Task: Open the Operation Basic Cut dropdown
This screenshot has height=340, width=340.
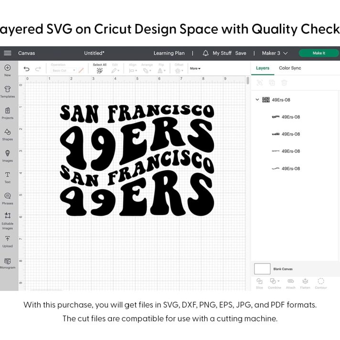Action: pos(64,71)
